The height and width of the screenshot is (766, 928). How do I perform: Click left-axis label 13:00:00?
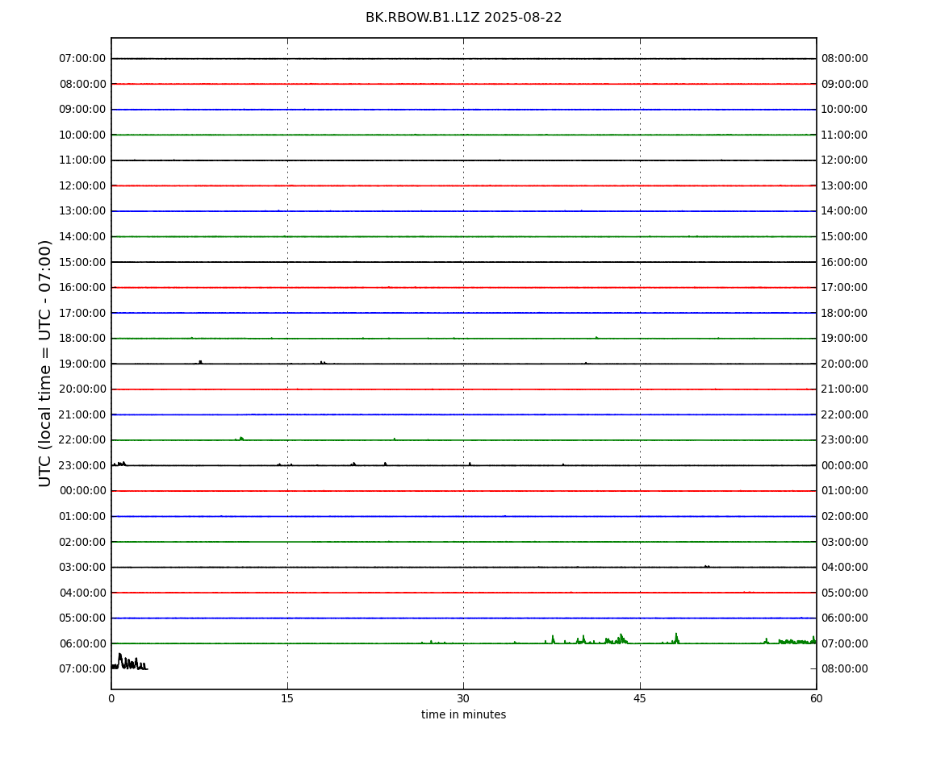(x=83, y=211)
